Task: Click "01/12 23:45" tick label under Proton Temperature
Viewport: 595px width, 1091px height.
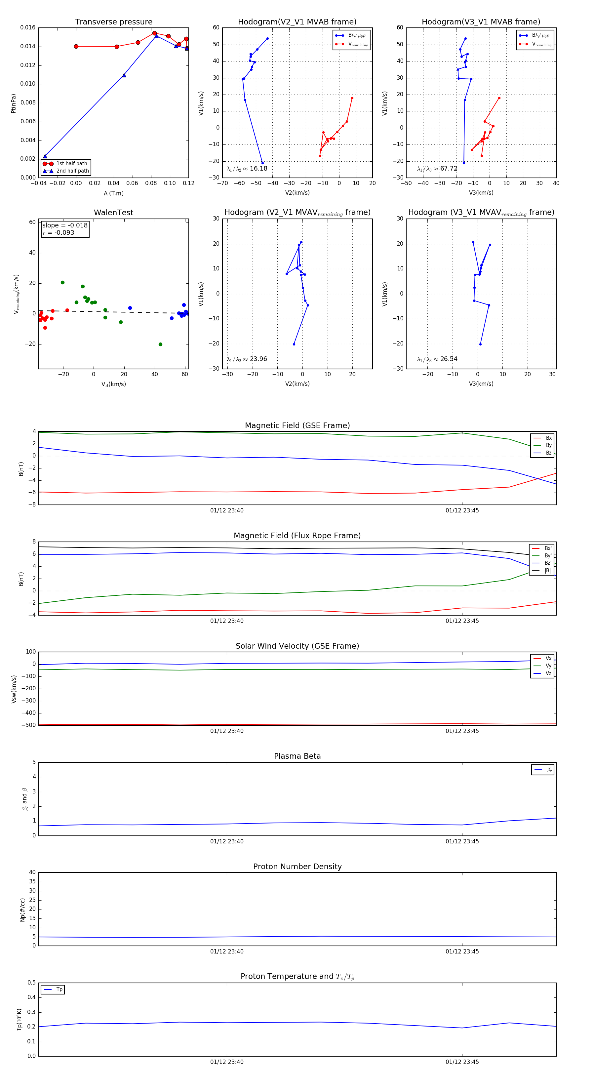Action: 462,1062
